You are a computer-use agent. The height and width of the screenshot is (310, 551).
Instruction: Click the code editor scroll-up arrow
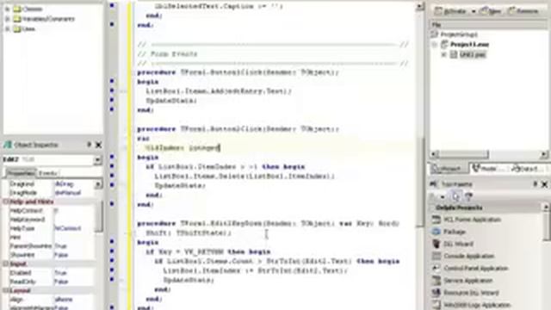click(419, 6)
